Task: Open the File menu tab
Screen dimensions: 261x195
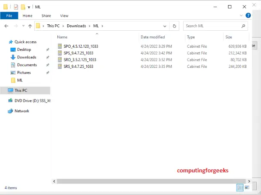Action: pos(9,16)
